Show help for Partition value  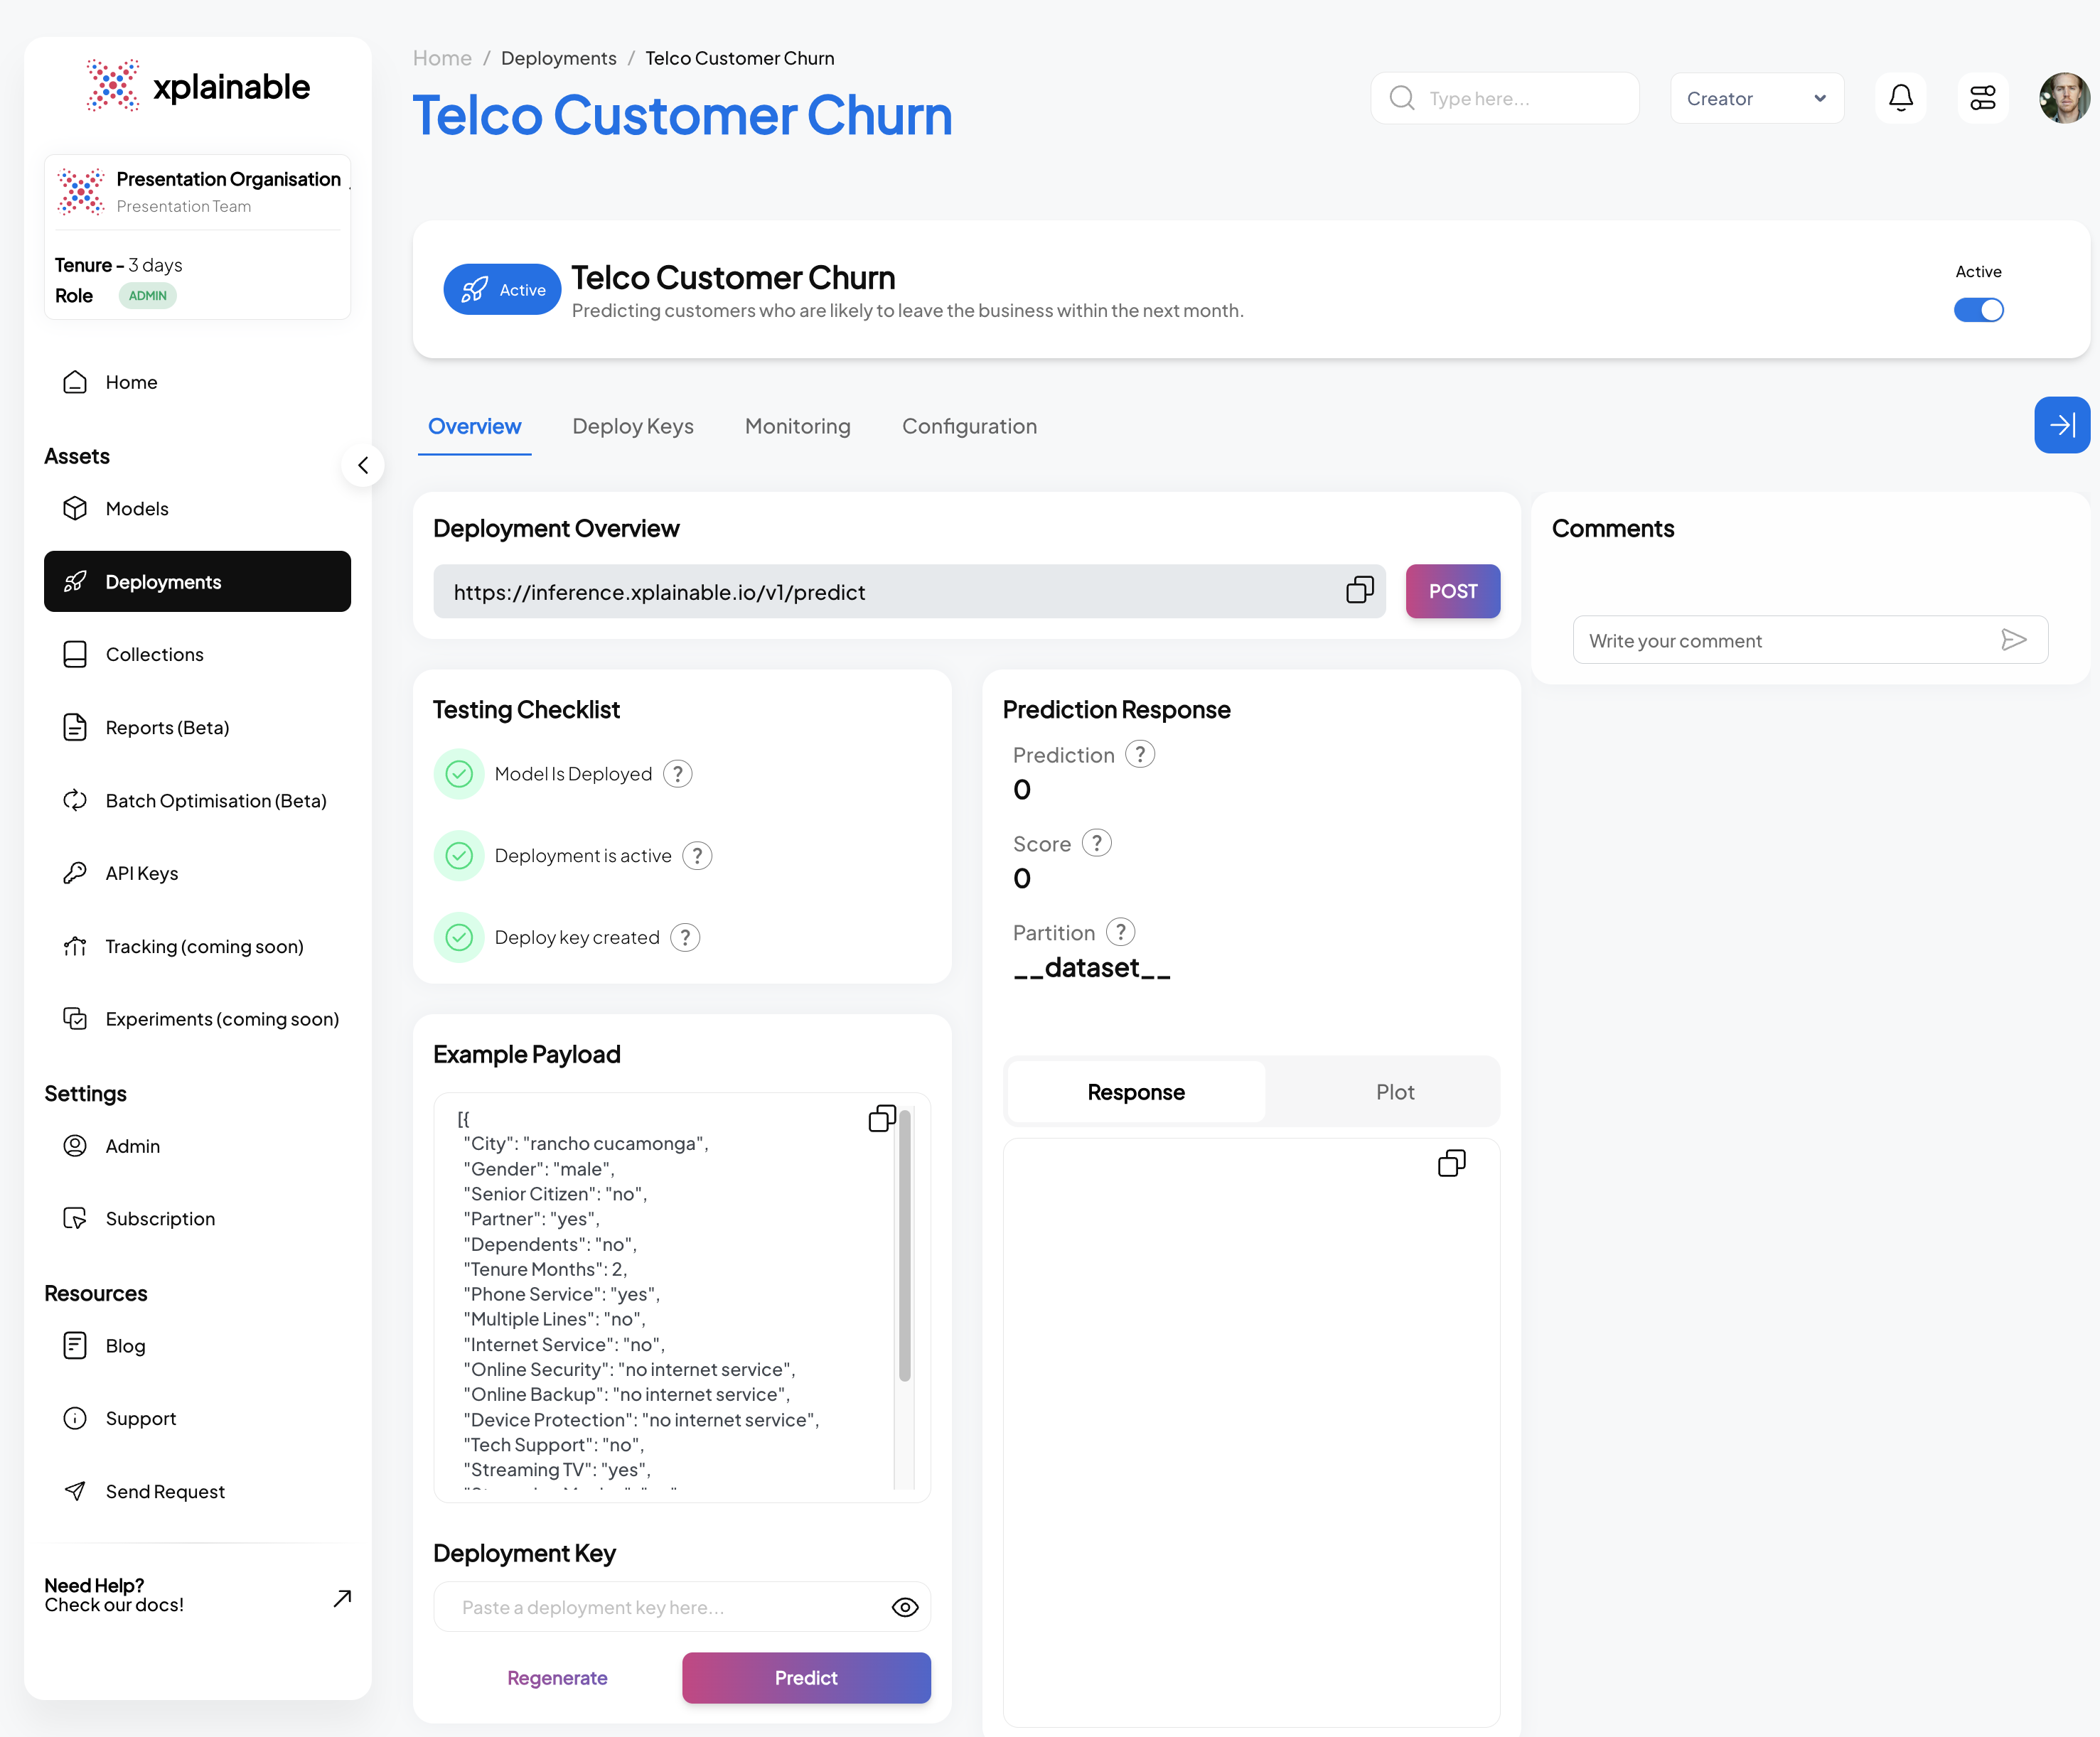[x=1121, y=932]
